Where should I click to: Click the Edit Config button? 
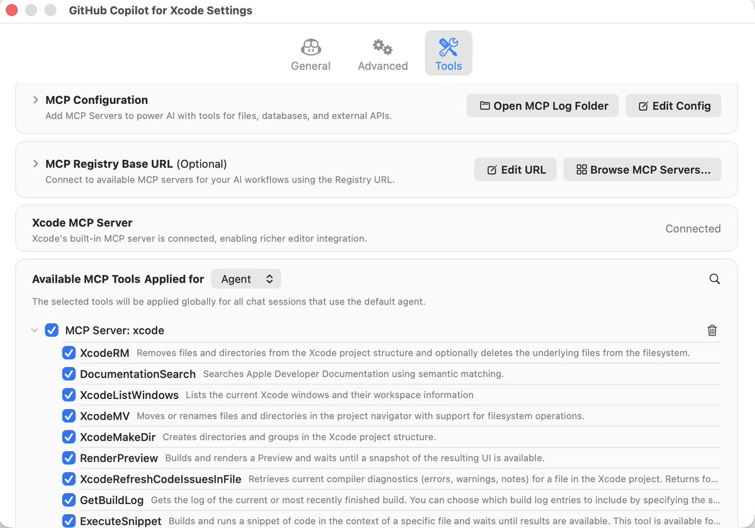[x=673, y=106]
